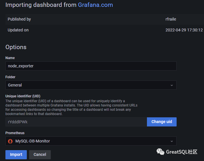Click the Cancel button
Image resolution: width=204 pixels, height=161 pixels.
tap(40, 155)
